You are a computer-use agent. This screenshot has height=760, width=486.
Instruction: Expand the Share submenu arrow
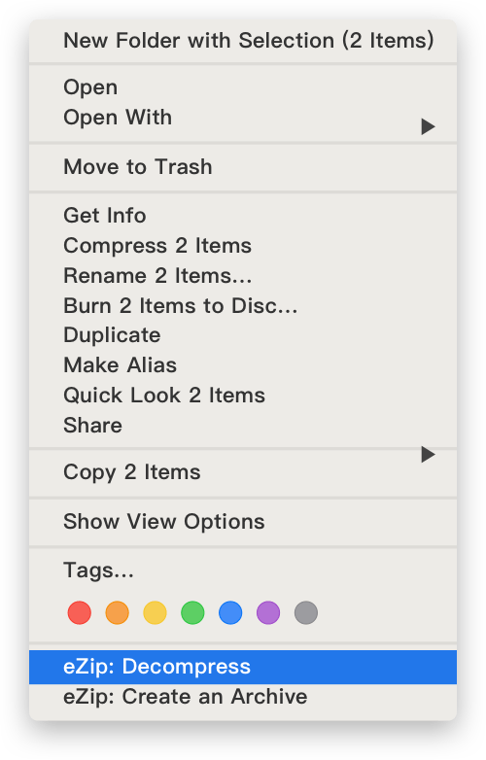(428, 455)
